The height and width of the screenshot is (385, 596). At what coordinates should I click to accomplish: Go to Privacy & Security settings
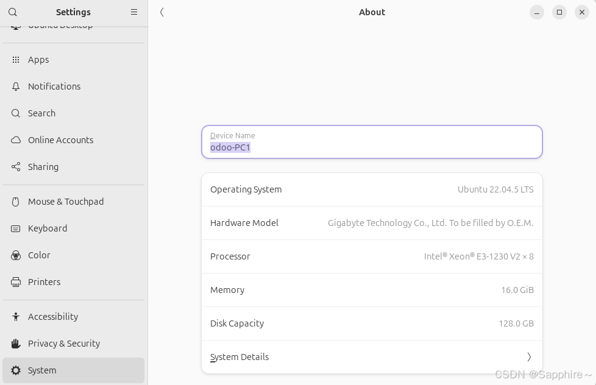(x=64, y=344)
